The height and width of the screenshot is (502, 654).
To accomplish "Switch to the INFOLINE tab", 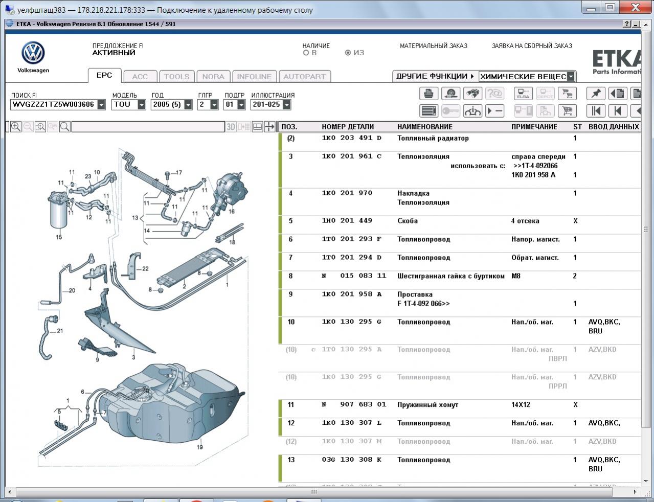I will (254, 77).
